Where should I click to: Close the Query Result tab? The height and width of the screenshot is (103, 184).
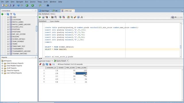pos(67,61)
